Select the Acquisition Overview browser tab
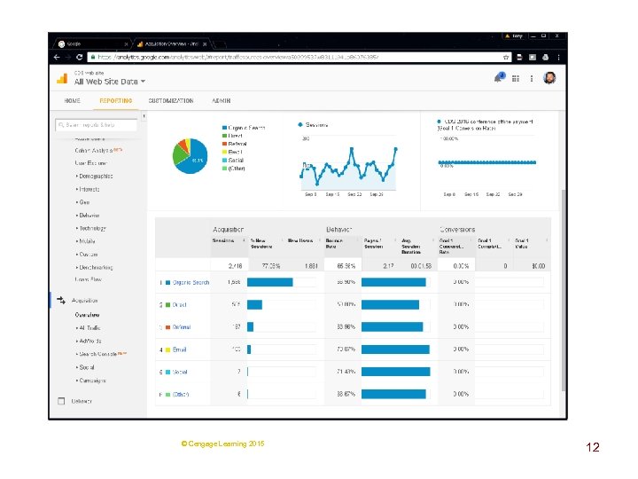The width and height of the screenshot is (638, 479). (x=172, y=43)
